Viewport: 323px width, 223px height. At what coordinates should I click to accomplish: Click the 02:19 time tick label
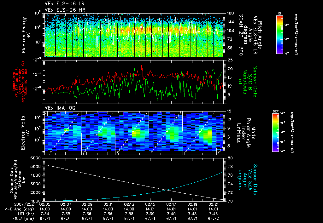click(192, 204)
